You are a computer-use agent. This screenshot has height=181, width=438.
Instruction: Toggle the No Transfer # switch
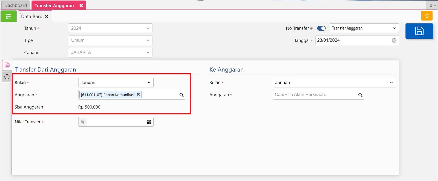point(321,28)
